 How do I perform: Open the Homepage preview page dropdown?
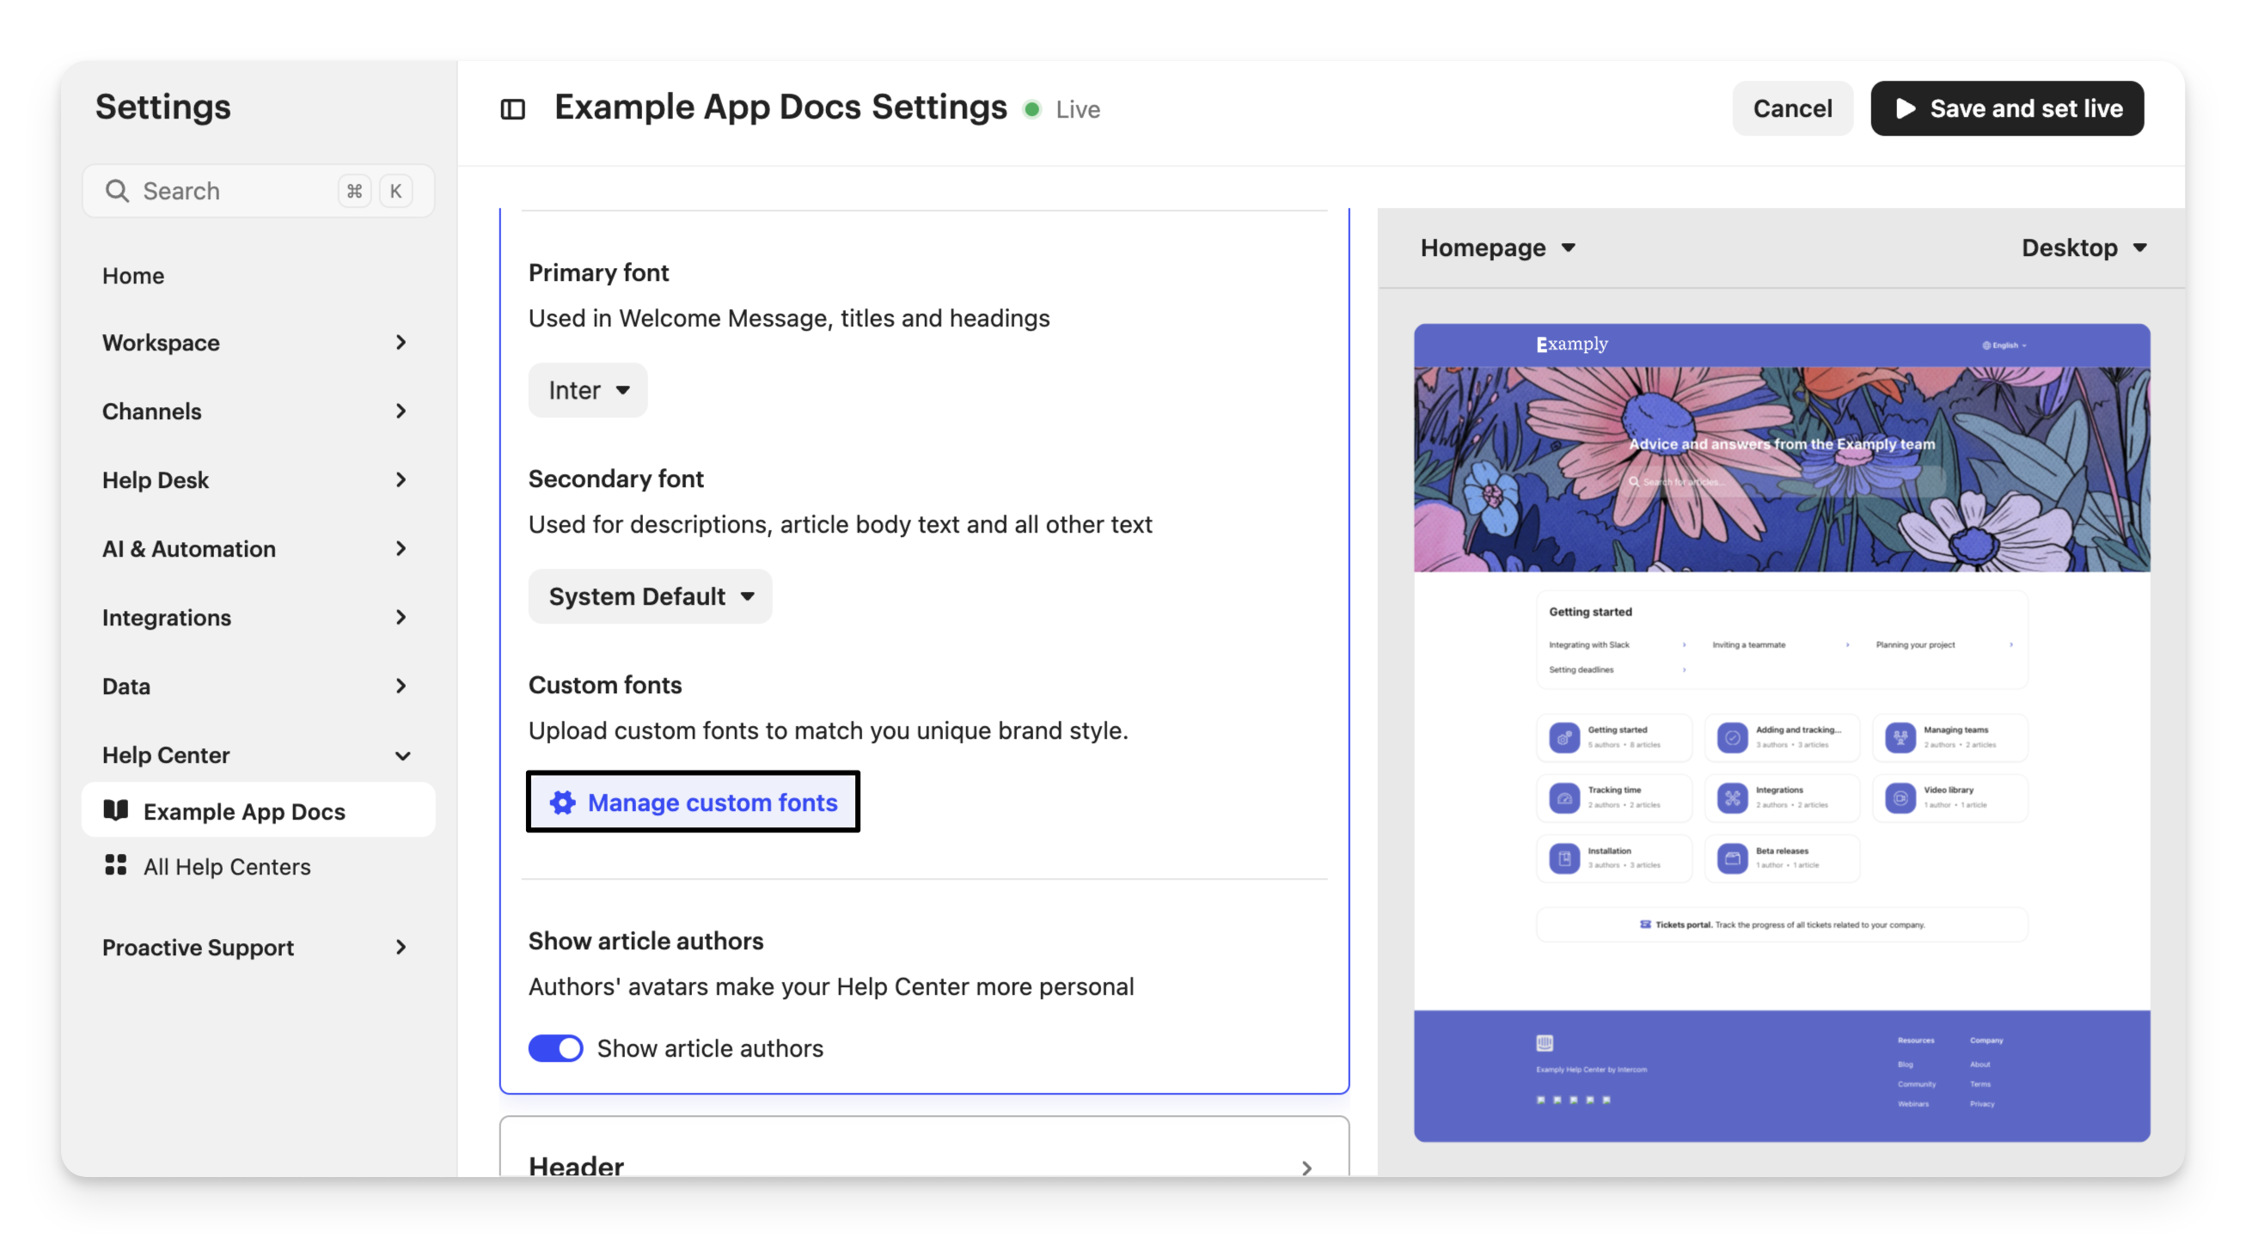pyautogui.click(x=1497, y=248)
